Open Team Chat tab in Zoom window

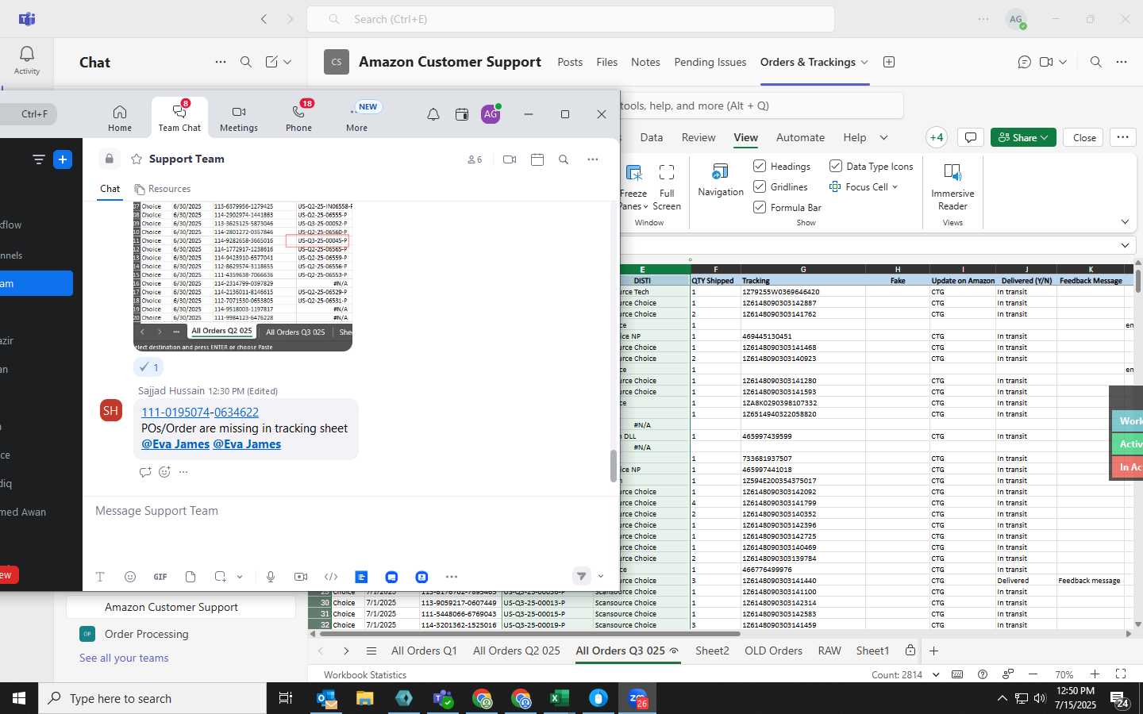179,117
